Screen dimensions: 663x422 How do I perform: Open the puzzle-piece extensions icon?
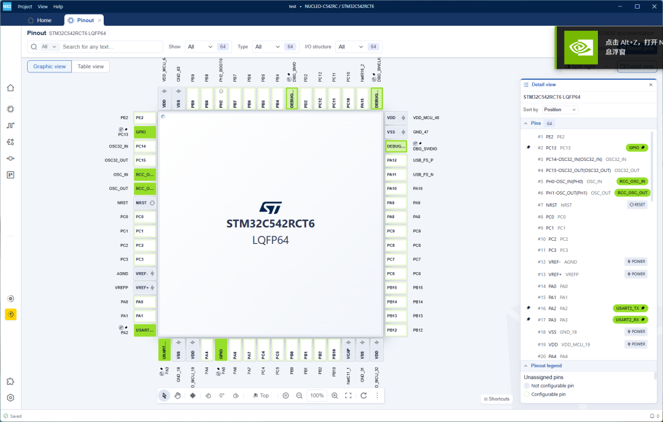[x=10, y=381]
